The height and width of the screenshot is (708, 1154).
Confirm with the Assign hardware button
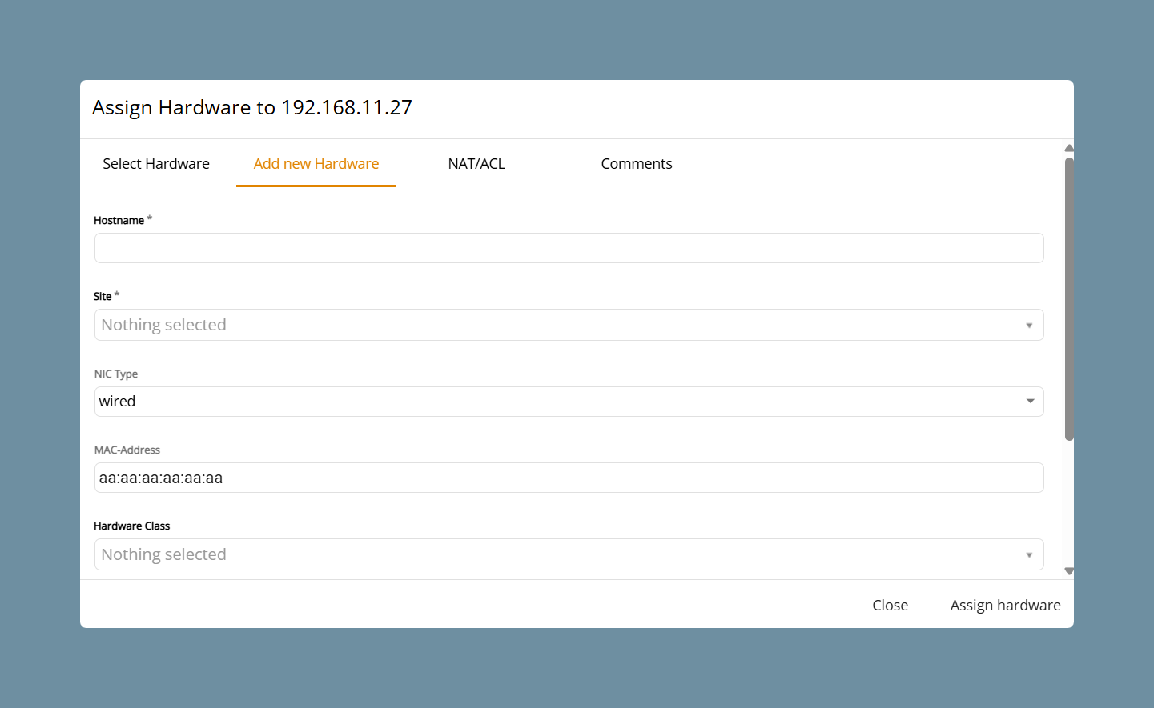click(x=1005, y=606)
